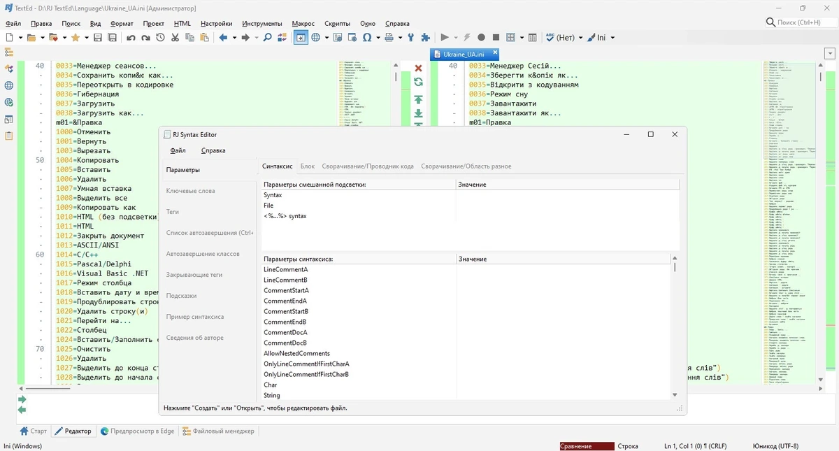Select Ключевые слова in the sidebar

coord(191,191)
